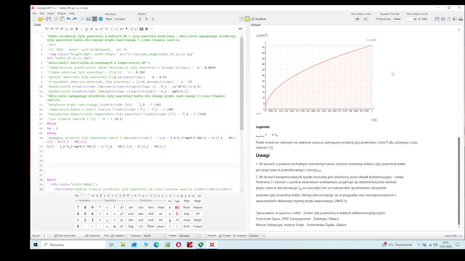The image size is (465, 261).
Task: Export the output to Word
Action: tap(454, 19)
